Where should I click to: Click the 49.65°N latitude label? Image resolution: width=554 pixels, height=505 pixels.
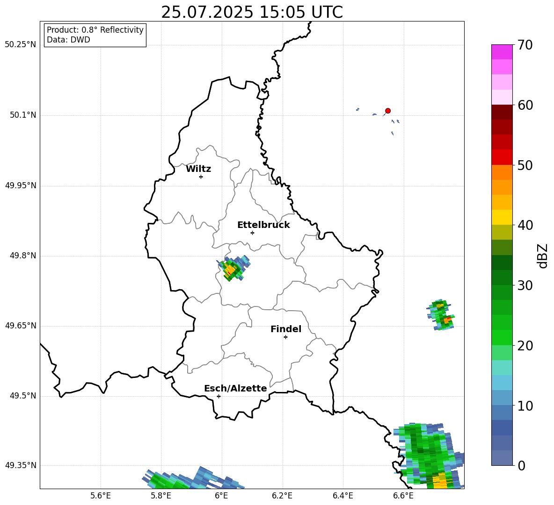click(x=21, y=326)
